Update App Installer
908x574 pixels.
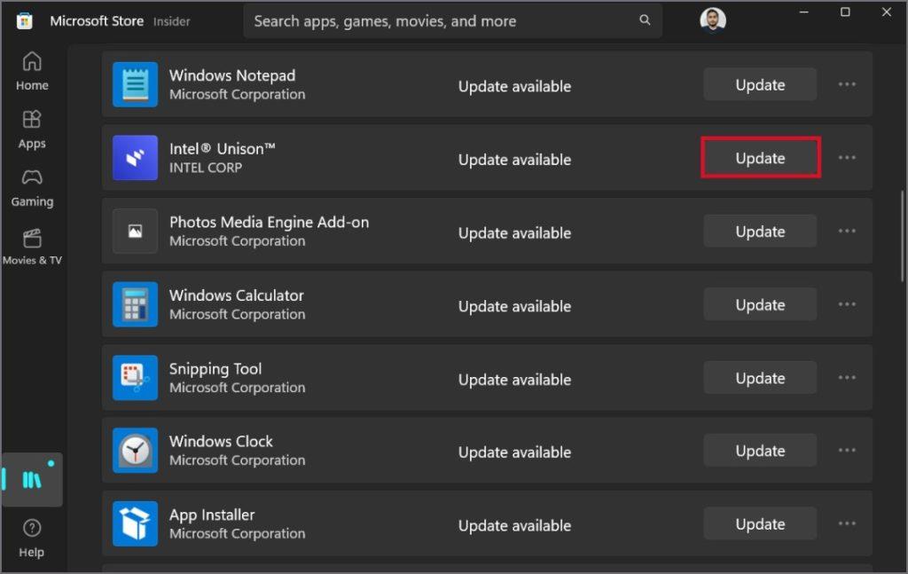[760, 523]
